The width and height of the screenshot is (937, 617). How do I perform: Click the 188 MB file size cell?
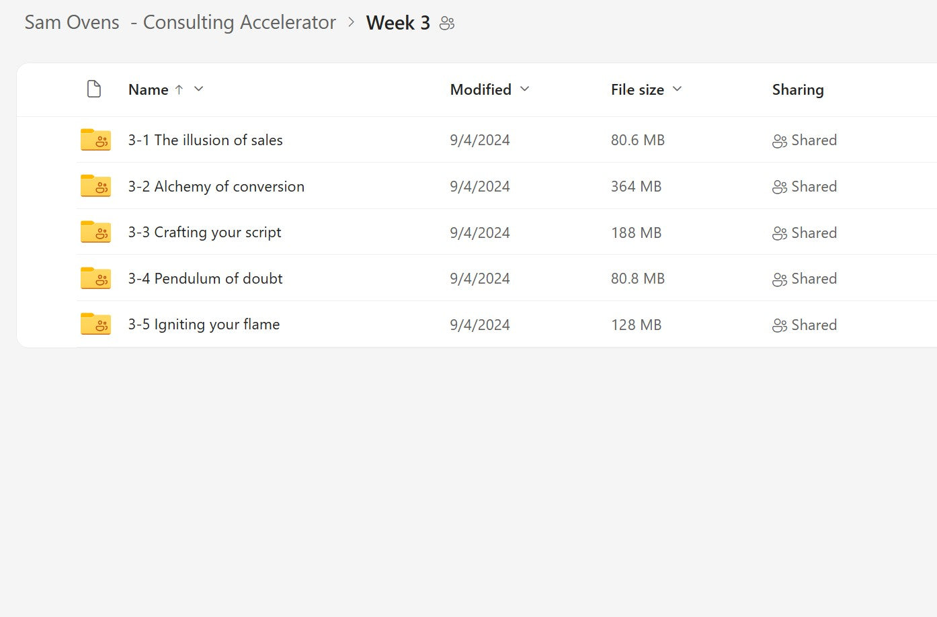[636, 233]
